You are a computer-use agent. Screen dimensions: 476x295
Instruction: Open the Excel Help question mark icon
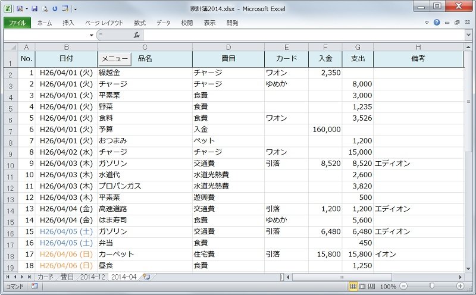pyautogui.click(x=437, y=23)
